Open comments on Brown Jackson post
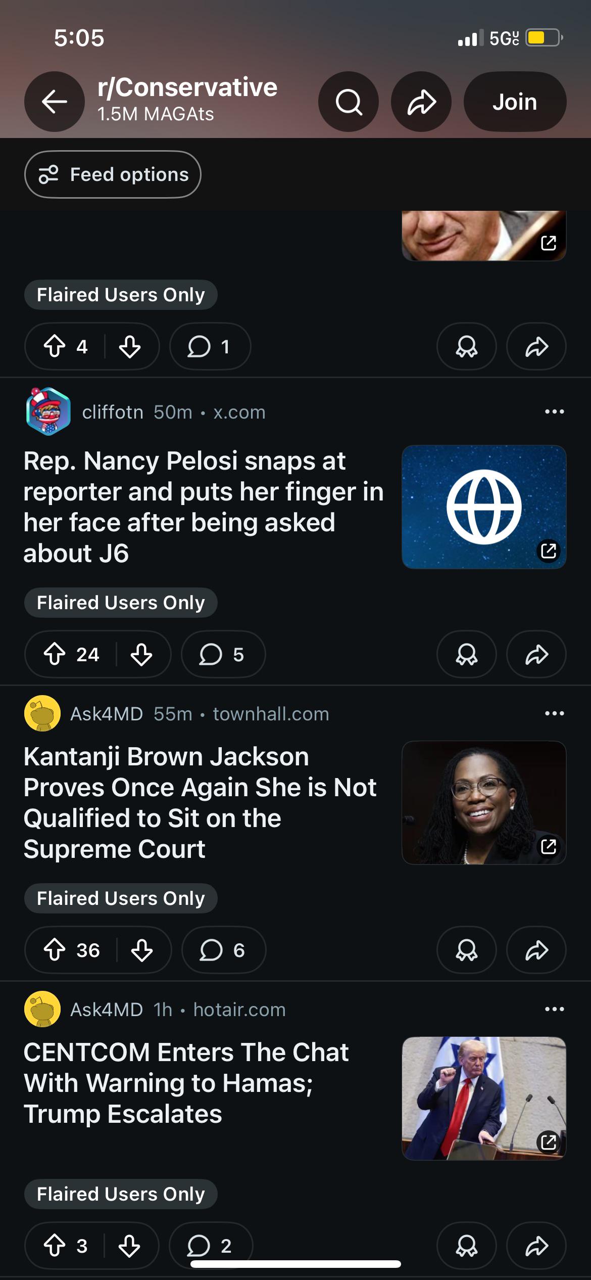Viewport: 591px width, 1280px height. coord(223,950)
